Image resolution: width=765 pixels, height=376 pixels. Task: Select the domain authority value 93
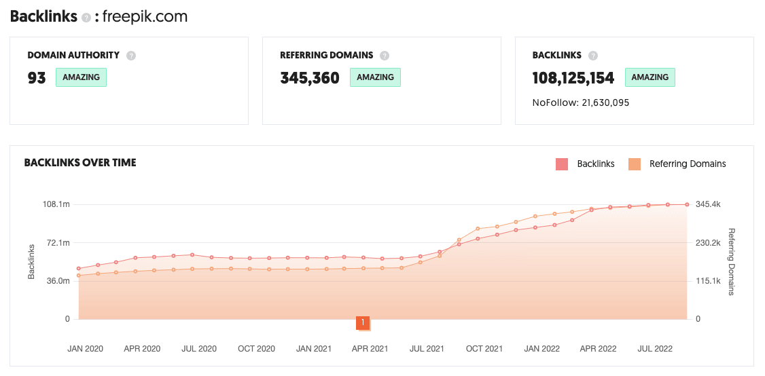tap(37, 78)
